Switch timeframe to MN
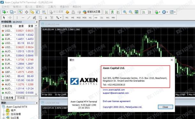The width and height of the screenshot is (195, 119). (113, 18)
